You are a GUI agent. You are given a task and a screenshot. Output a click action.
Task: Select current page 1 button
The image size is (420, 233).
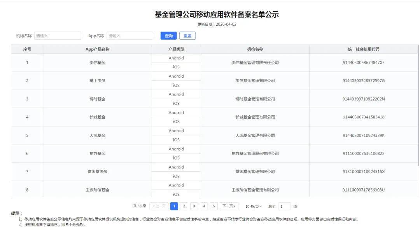(x=174, y=206)
